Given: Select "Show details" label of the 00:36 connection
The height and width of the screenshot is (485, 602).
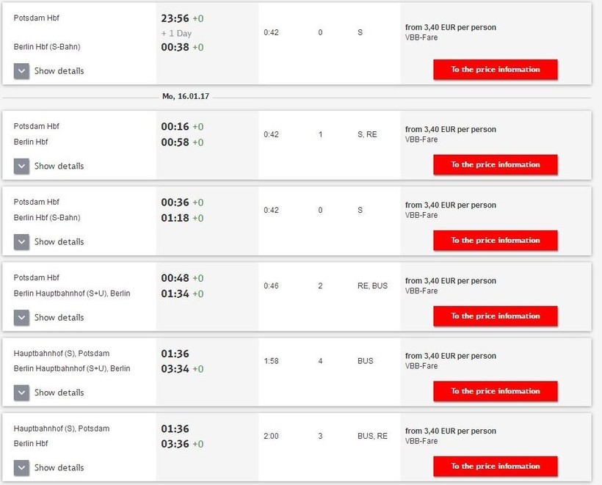Looking at the screenshot, I should 59,241.
